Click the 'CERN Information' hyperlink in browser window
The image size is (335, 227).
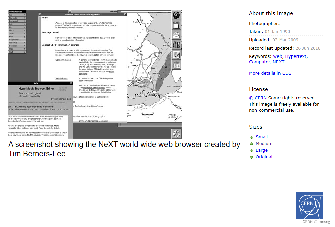63,60
